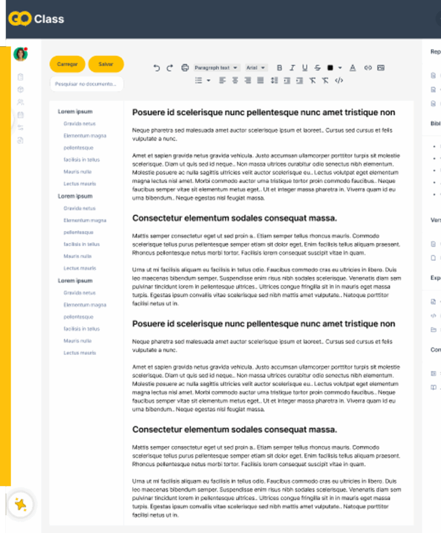
Task: Click the Carregar button
Action: pyautogui.click(x=67, y=64)
